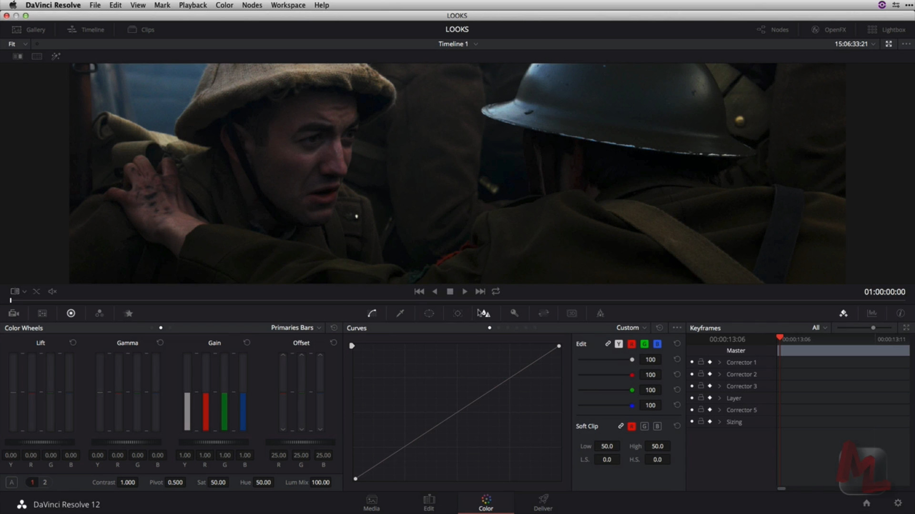Switch to Edit page
The height and width of the screenshot is (514, 915).
pos(429,503)
